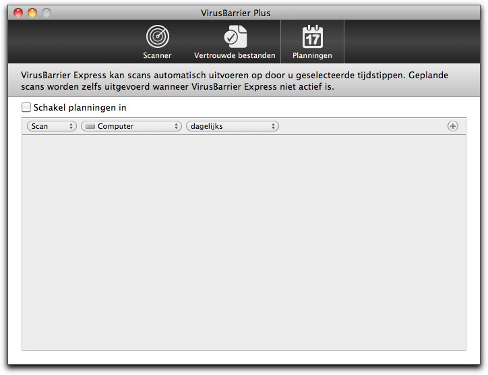Select the Planningen calendar icon
The image size is (488, 375).
point(313,36)
